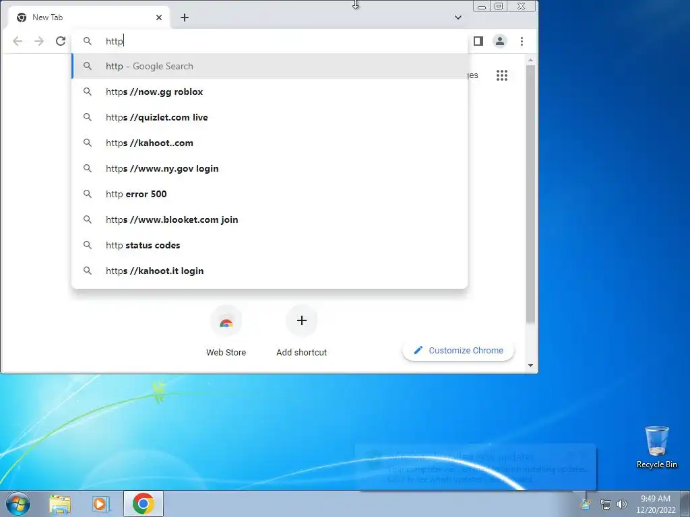This screenshot has width=690, height=517.
Task: Expand the tab search chevron
Action: pos(458,18)
